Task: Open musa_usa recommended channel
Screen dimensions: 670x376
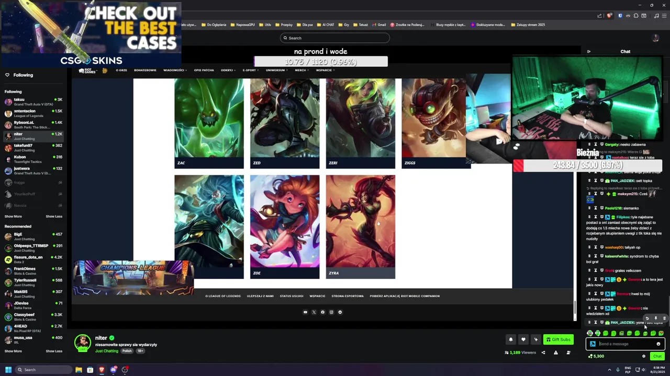Action: tap(33, 339)
